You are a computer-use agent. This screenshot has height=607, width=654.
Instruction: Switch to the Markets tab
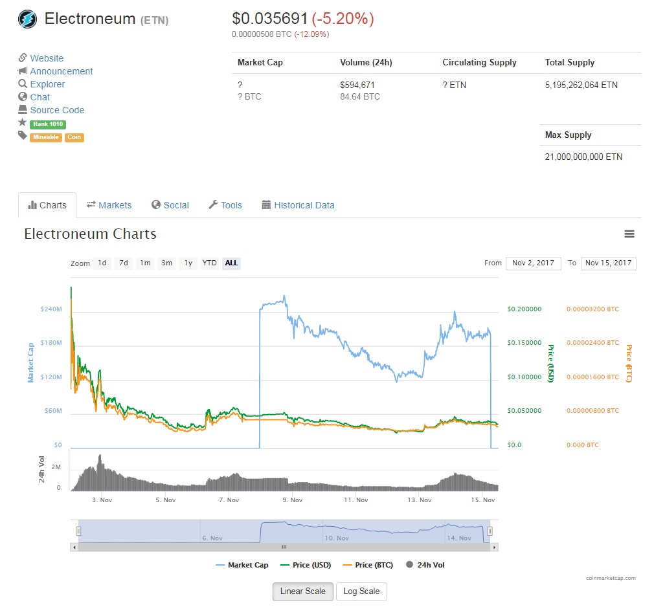click(109, 205)
